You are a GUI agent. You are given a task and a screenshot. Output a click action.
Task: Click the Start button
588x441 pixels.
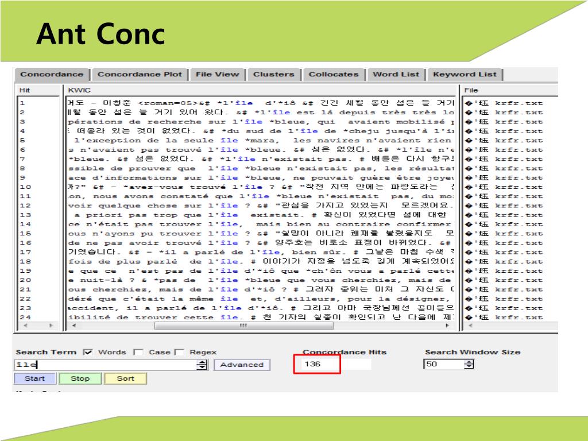point(35,378)
